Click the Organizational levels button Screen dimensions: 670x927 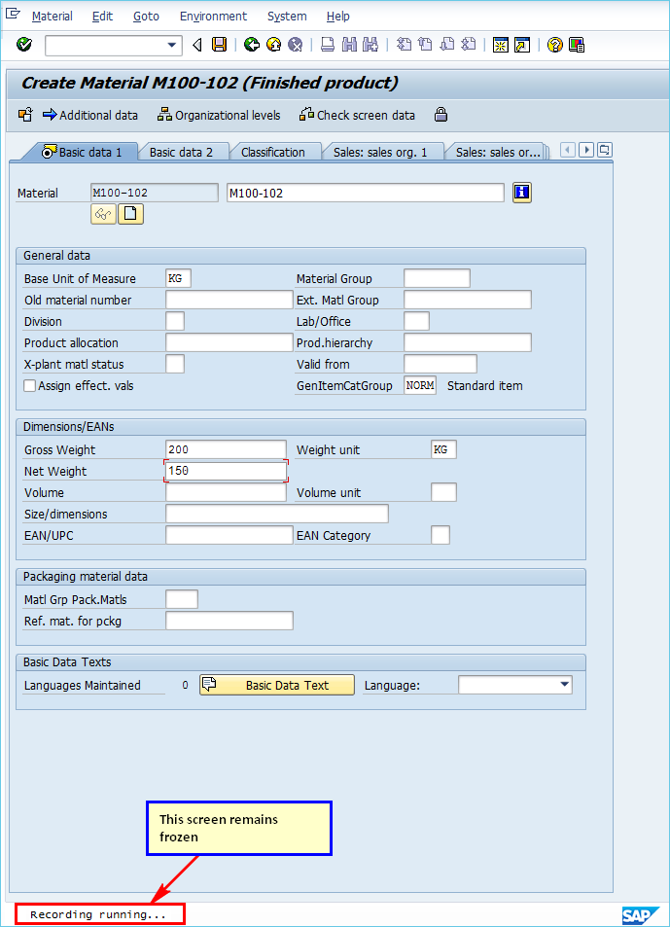(219, 115)
